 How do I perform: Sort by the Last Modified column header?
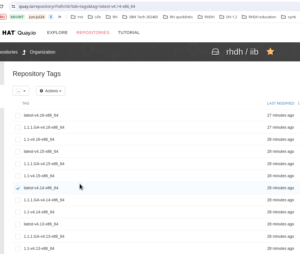click(x=280, y=103)
